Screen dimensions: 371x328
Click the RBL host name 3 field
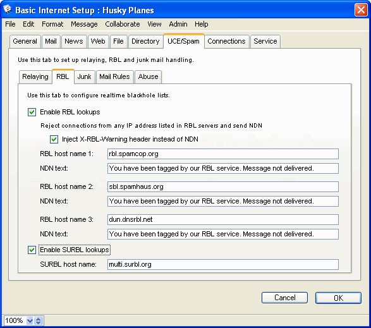[223, 219]
